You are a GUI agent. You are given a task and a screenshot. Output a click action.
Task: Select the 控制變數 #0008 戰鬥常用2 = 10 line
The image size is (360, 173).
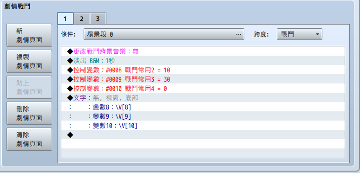pos(203,70)
